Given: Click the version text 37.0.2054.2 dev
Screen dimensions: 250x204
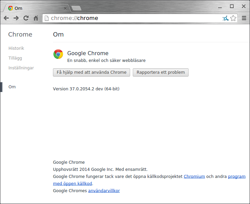Looking at the screenshot, I should 86,89.
